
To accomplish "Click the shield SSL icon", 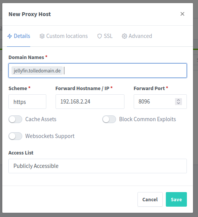I will (x=100, y=36).
